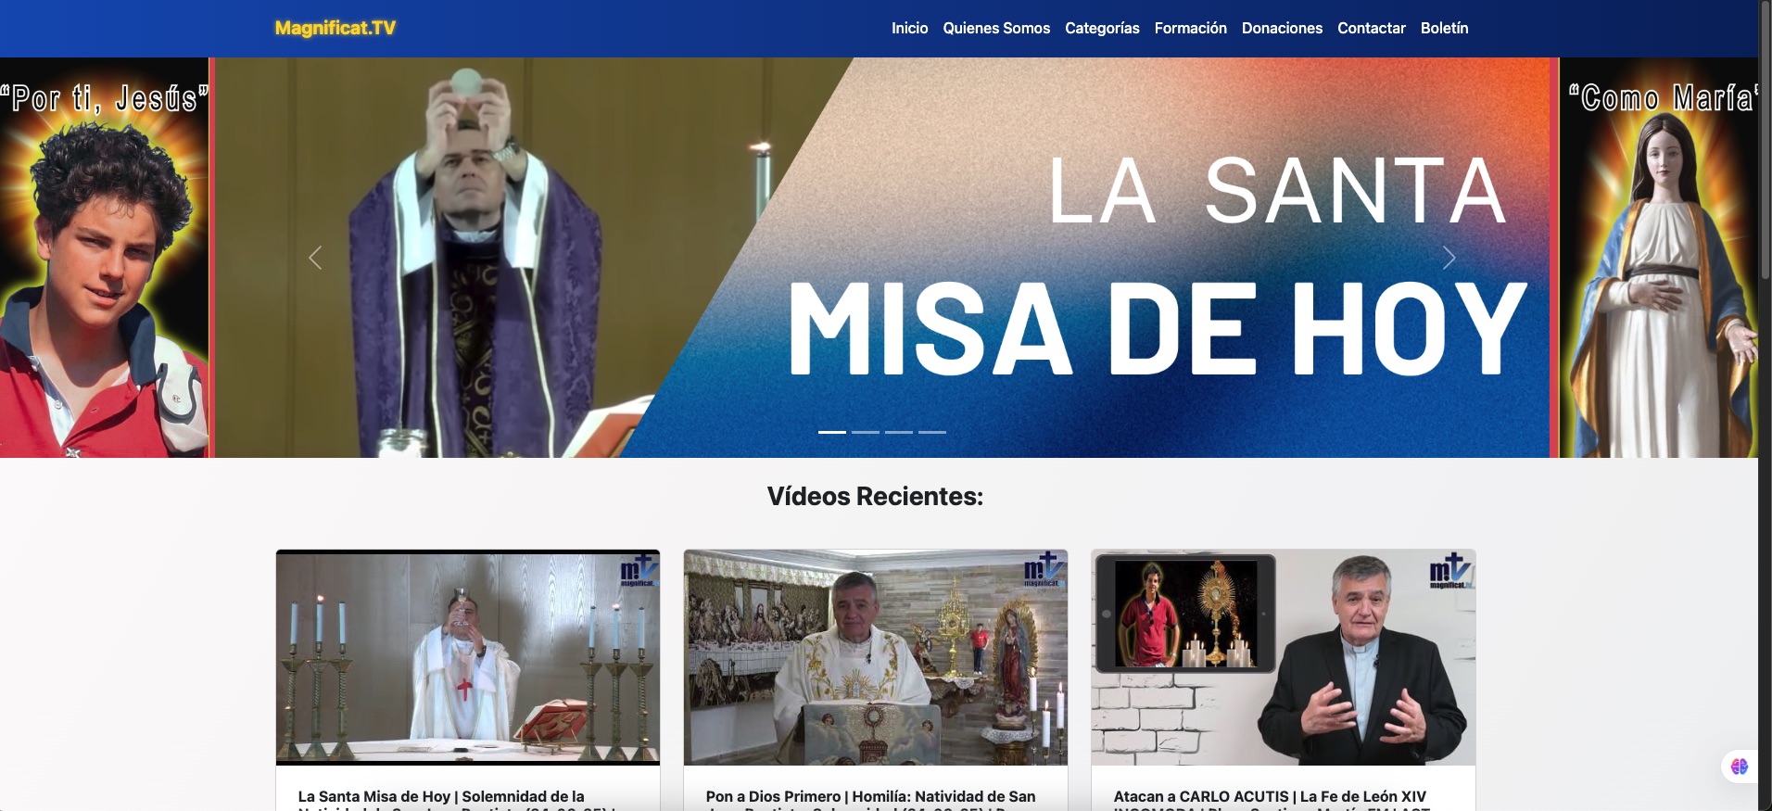Open the Santa Misa de Hoy video thumbnail
The image size is (1772, 811).
coord(468,657)
